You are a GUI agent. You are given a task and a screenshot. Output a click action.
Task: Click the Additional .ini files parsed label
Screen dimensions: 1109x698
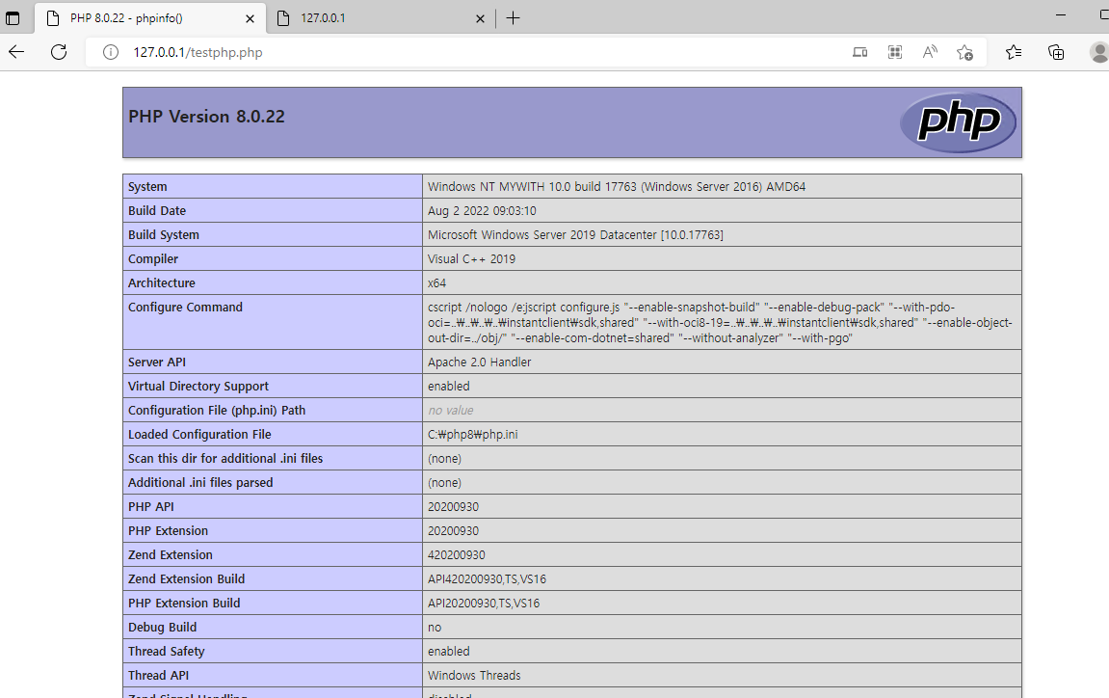coord(200,483)
